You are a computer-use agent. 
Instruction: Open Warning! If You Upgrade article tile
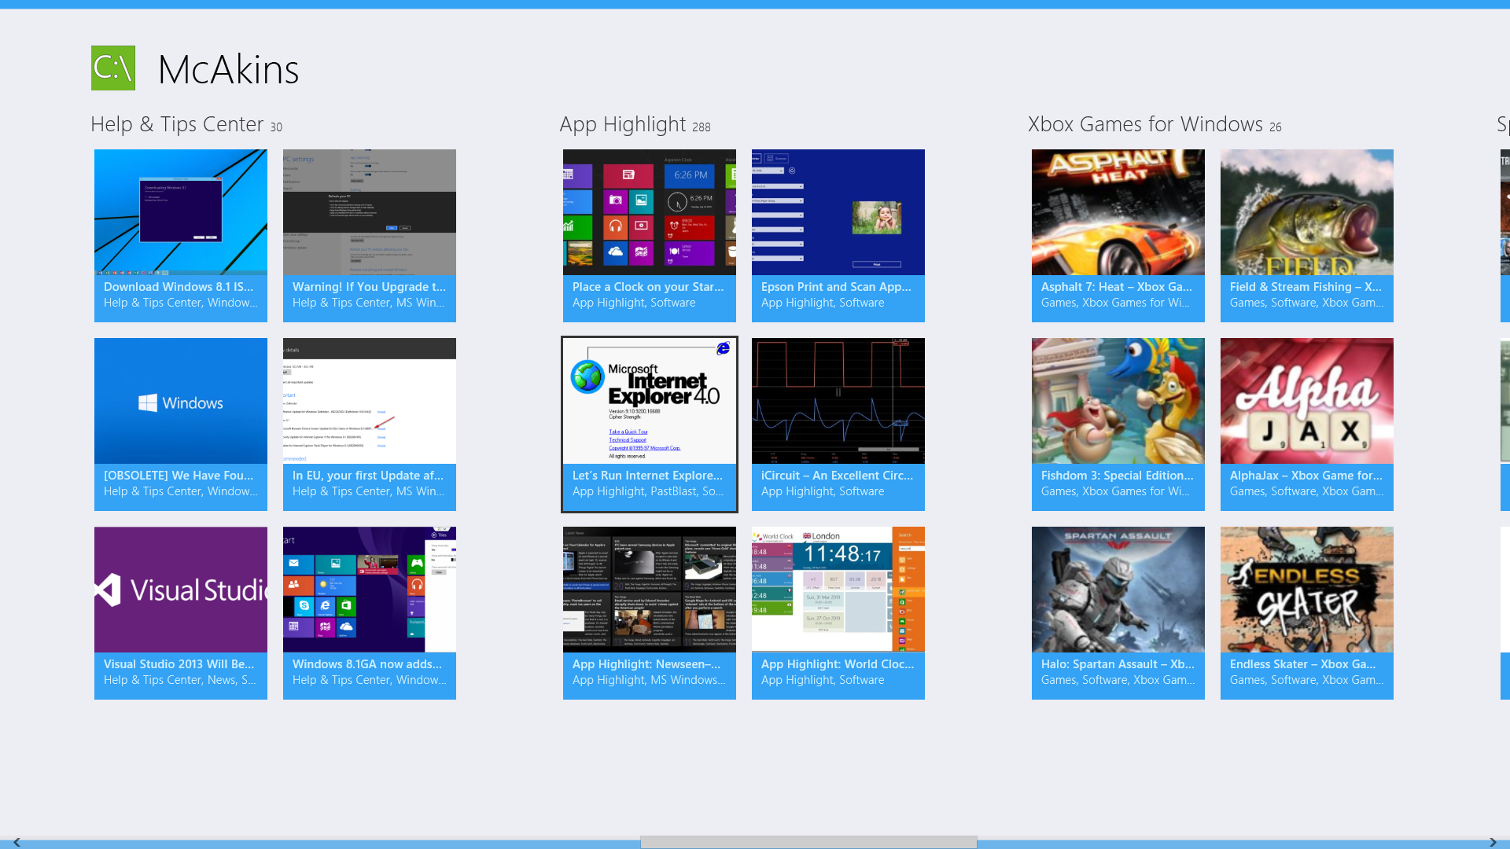(370, 235)
